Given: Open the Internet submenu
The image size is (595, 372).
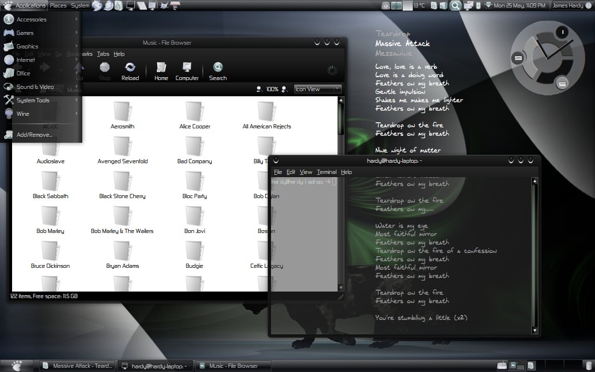Looking at the screenshot, I should tap(41, 60).
